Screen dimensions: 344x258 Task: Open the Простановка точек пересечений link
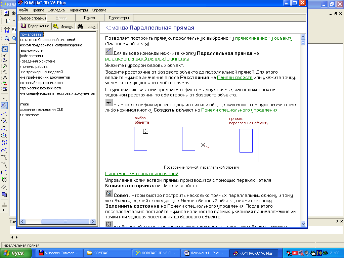[x=141, y=174]
